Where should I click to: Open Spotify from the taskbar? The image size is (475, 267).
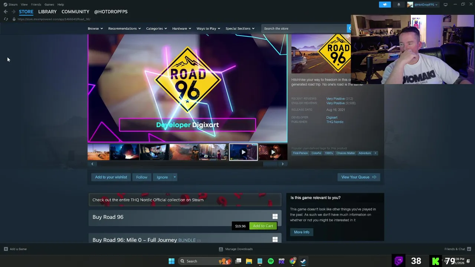coord(271,261)
